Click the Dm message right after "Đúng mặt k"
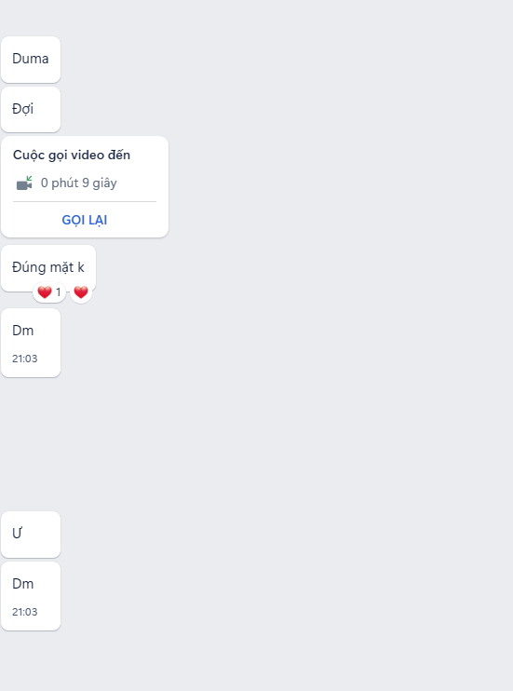 31,343
